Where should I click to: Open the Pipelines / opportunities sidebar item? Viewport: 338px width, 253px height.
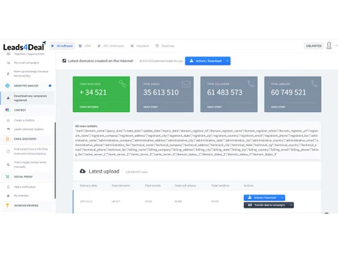click(x=30, y=54)
